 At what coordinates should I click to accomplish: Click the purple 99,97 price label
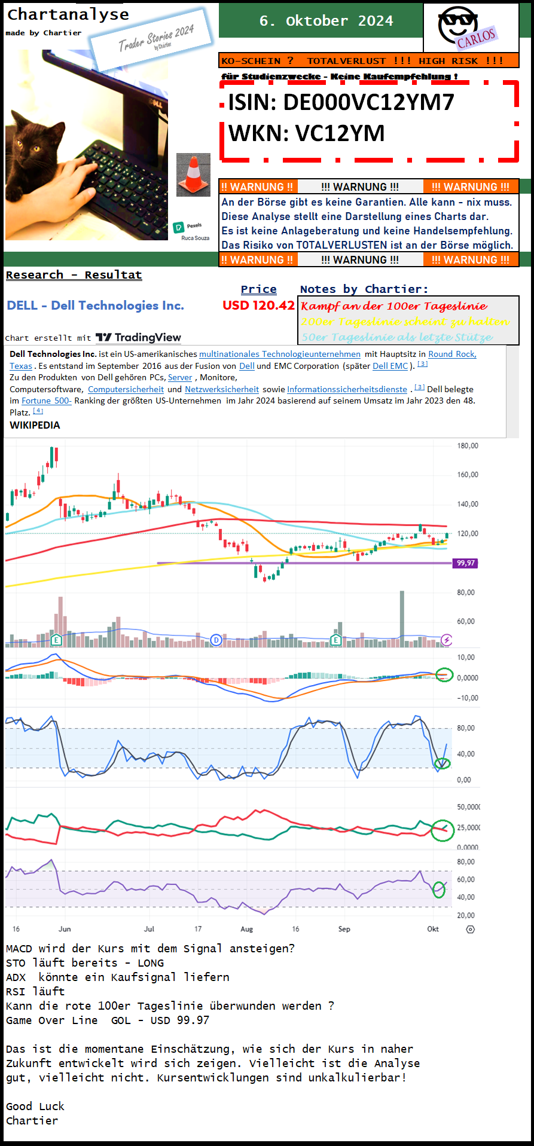click(466, 563)
